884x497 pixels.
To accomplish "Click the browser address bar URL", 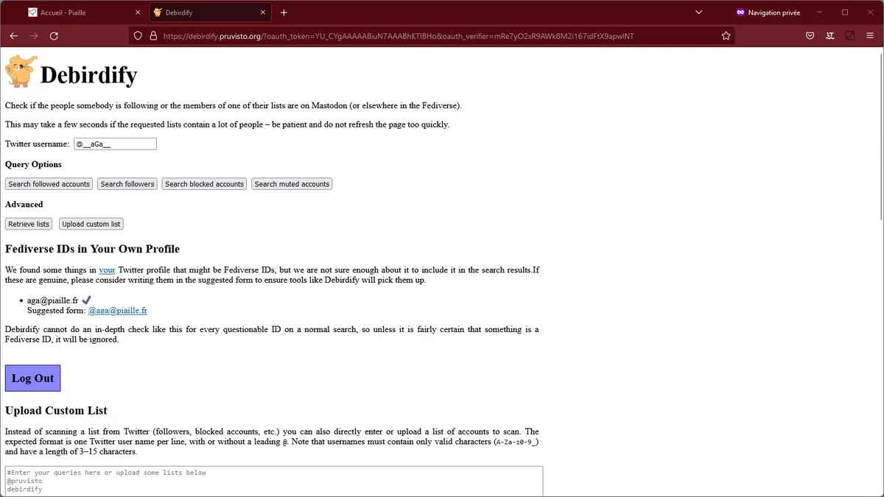I will (x=398, y=35).
